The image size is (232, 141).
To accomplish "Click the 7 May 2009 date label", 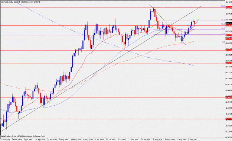I will click(63, 140).
